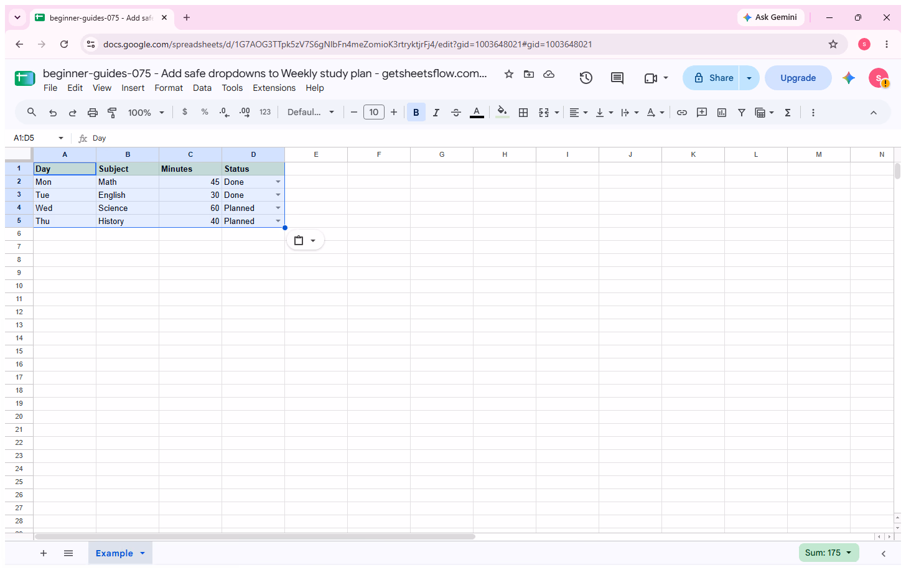Click the Sum: 175 summary button
Screen dimensions: 906x570
828,553
